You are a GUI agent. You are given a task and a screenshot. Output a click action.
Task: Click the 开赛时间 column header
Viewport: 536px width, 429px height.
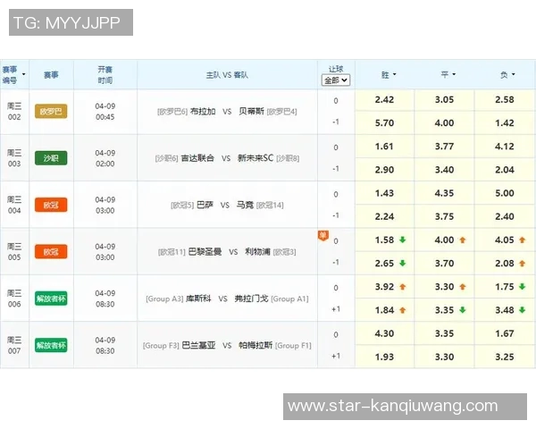(105, 74)
